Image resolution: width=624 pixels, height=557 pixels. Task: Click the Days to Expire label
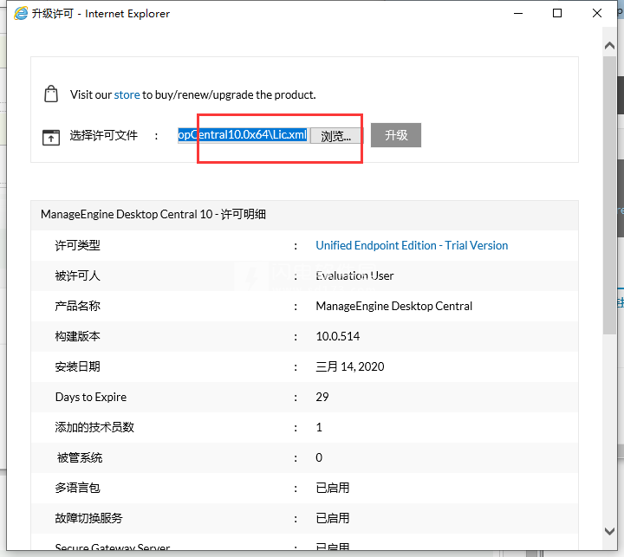(91, 397)
